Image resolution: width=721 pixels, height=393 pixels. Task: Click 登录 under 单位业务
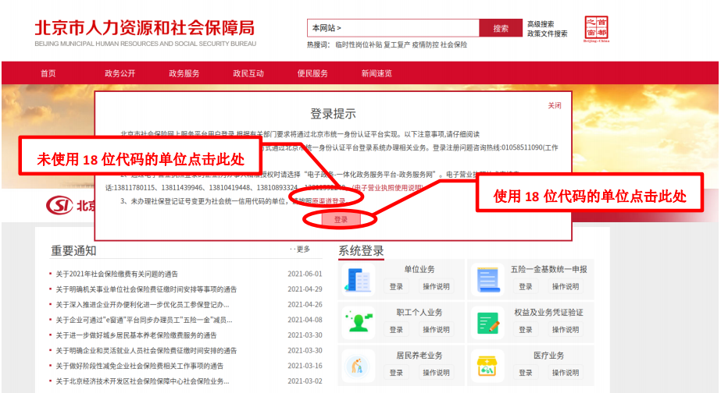pos(396,287)
